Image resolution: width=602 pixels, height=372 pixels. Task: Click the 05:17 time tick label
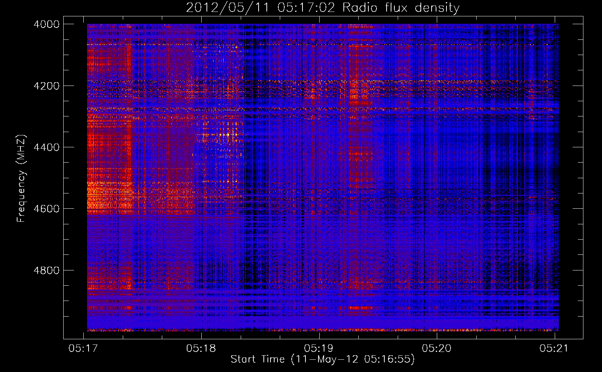(x=83, y=348)
